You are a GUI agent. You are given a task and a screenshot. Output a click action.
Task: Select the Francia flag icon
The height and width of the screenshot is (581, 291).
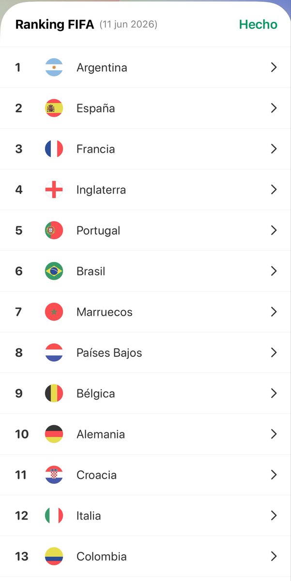[54, 149]
